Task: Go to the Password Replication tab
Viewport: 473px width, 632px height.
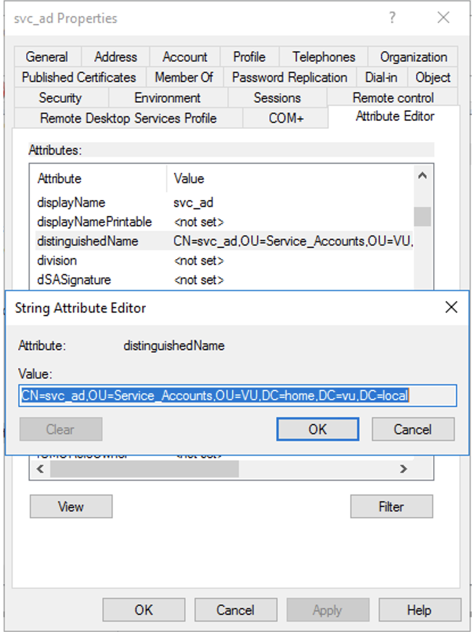Action: point(289,77)
